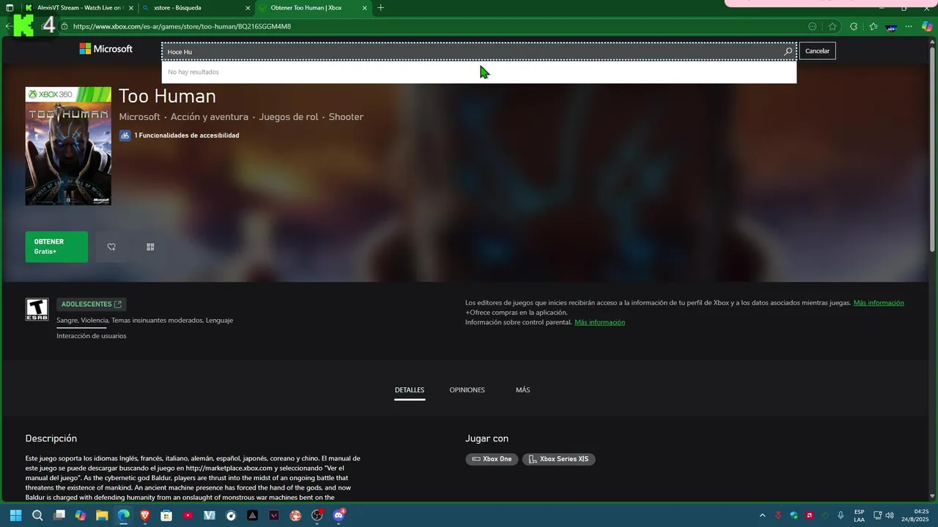Open a new browser tab
938x527 pixels.
pyautogui.click(x=380, y=7)
